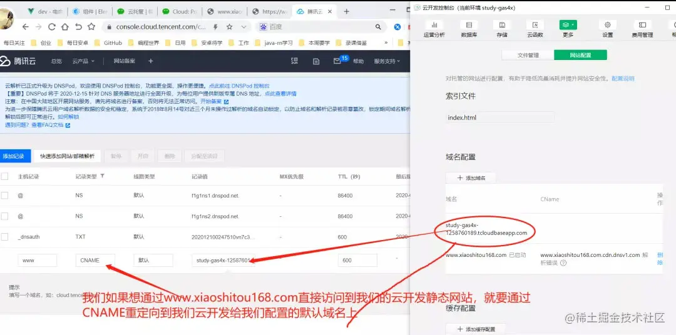Click filter funnel next to 记录类型

tap(102, 176)
